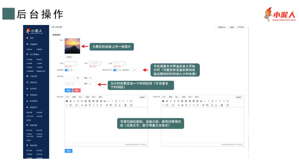This screenshot has height=165, width=299.
Task: Open 会员用户 in the sidebar
Action: point(33,89)
